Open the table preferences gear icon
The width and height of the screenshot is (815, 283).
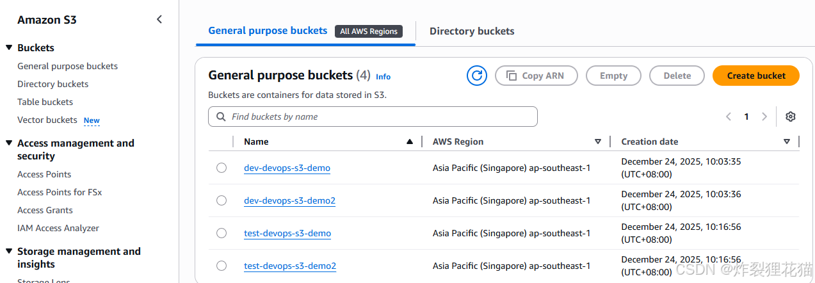tap(791, 117)
